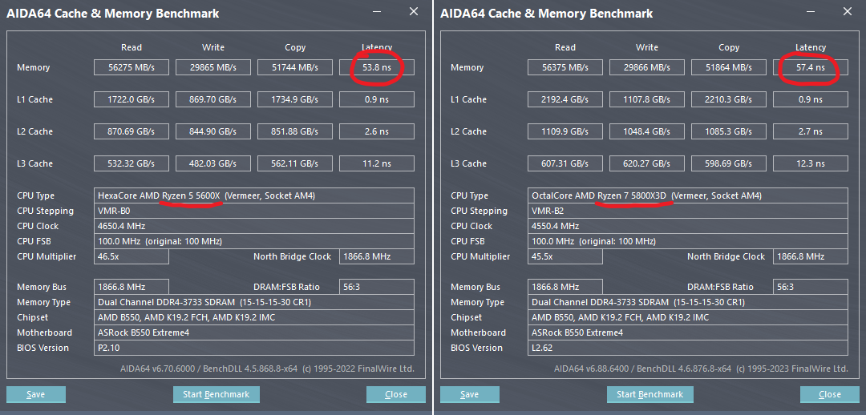Click Save in the Ryzen 7 5800X3D window
The height and width of the screenshot is (415, 866).
tap(470, 394)
